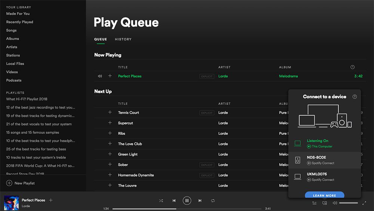Image resolution: width=374 pixels, height=211 pixels.
Task: Adjust the volume slider
Action: [349, 203]
